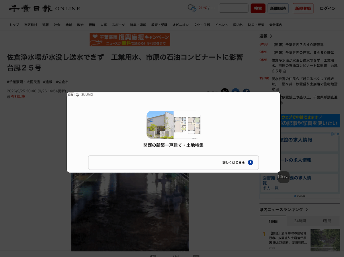
Task: Open 教育・受験 navigation item
Action: (x=159, y=25)
